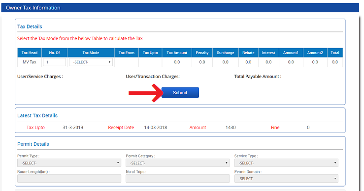Click the 31-3-2019 Tax Upto value
This screenshot has height=191, width=364.
73,127
